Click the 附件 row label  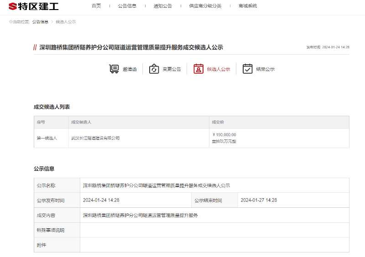(x=42, y=245)
